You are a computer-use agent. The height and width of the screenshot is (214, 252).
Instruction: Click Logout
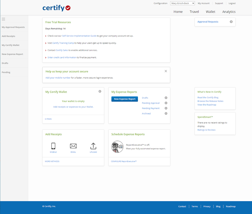pyautogui.click(x=232, y=3)
